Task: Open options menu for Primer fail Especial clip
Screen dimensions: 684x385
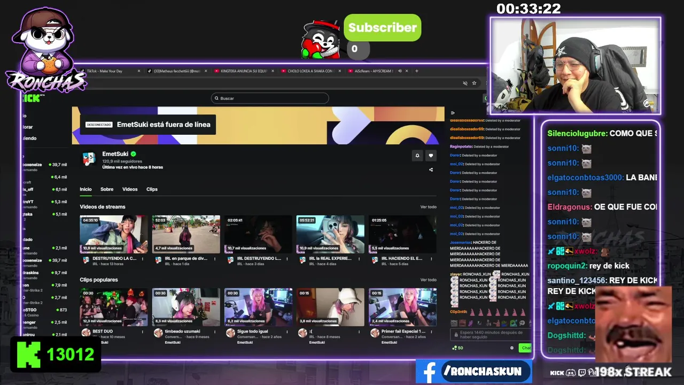Action: click(431, 332)
